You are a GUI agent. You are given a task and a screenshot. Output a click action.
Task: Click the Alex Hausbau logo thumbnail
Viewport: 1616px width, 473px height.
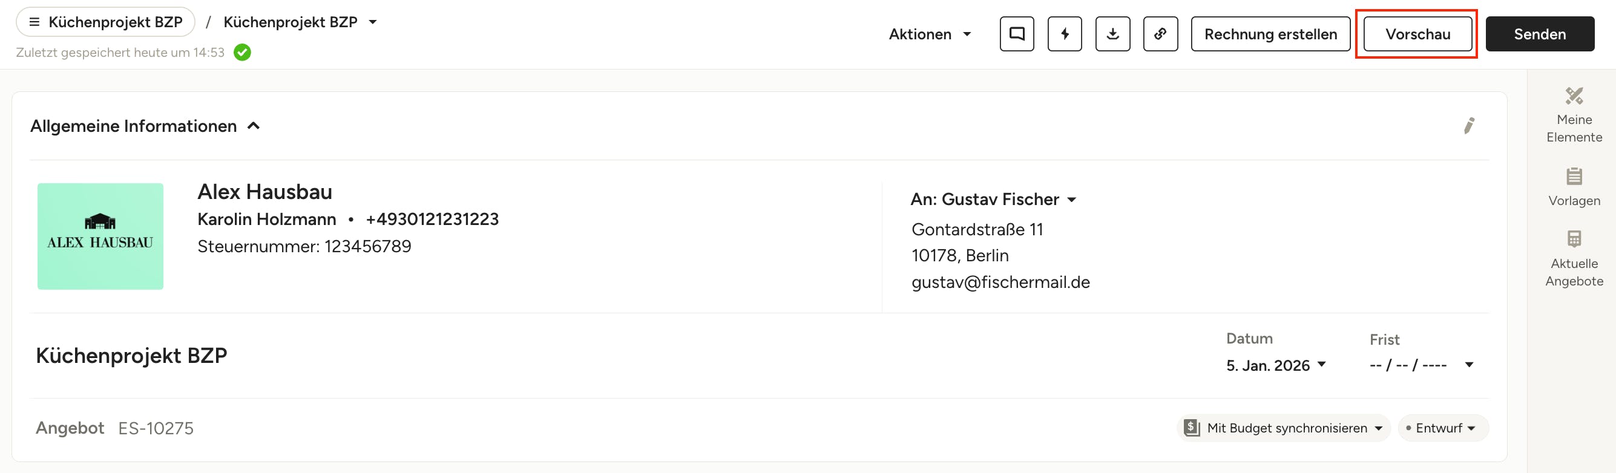(100, 236)
